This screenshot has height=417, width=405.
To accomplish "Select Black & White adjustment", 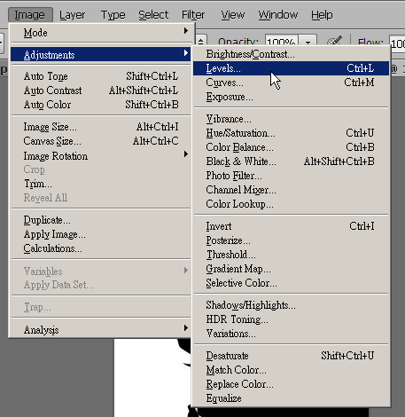I will point(291,161).
